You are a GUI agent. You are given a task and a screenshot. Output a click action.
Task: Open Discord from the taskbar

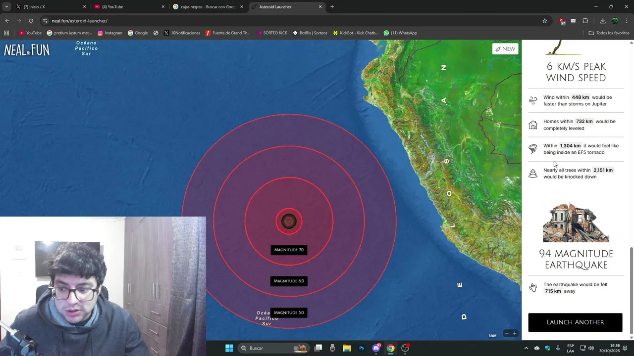click(376, 348)
